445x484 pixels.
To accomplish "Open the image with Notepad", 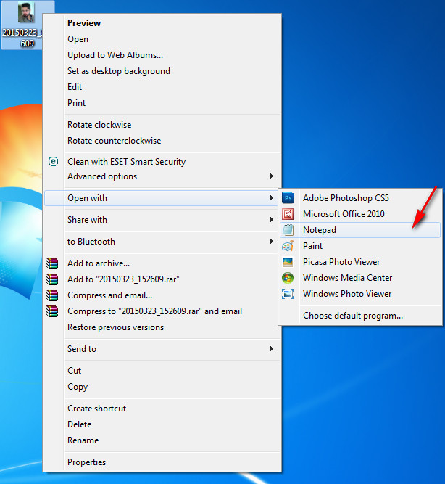I will click(x=360, y=230).
